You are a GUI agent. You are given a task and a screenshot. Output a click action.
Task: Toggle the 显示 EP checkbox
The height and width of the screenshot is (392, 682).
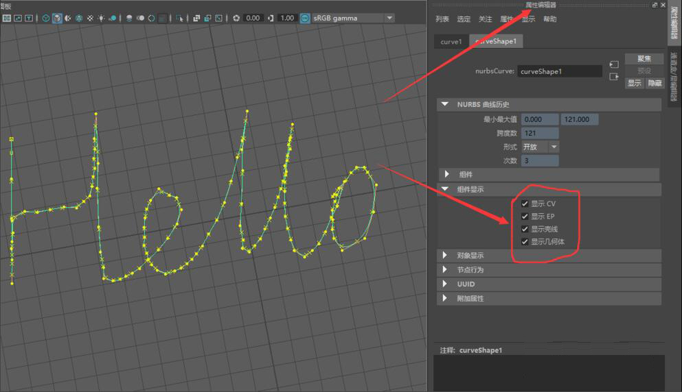tap(525, 217)
